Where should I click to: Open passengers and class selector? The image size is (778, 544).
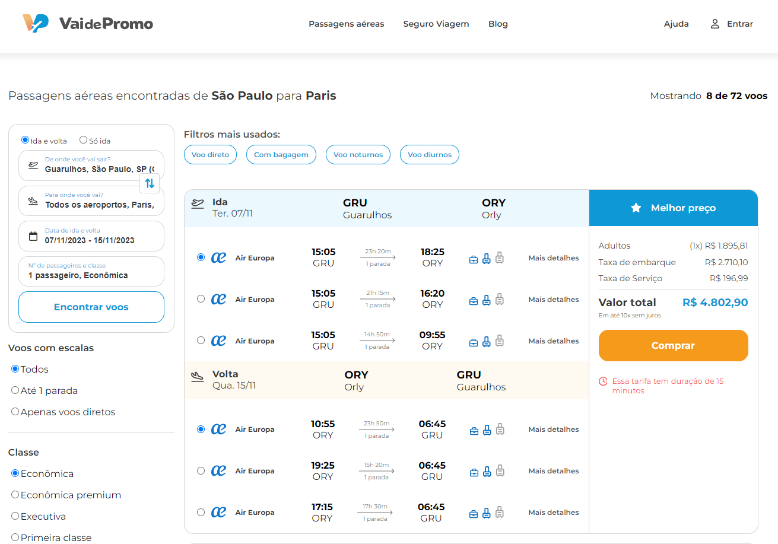point(91,271)
